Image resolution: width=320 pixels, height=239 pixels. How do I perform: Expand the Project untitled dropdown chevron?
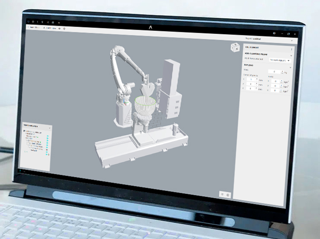pyautogui.click(x=291, y=40)
